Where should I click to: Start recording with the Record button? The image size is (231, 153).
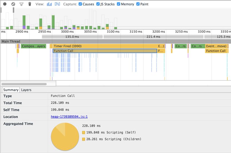(x=5, y=4)
